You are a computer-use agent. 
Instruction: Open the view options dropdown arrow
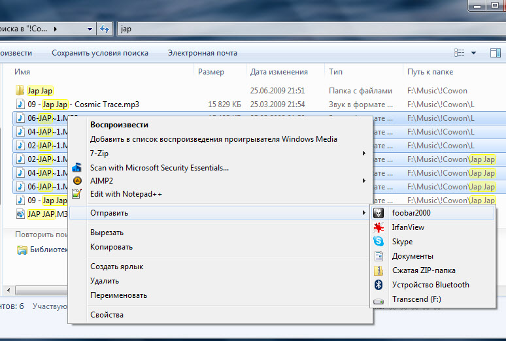[473, 53]
